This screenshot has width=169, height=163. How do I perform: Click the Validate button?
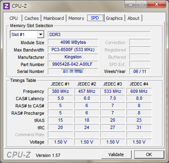pyautogui.click(x=116, y=154)
